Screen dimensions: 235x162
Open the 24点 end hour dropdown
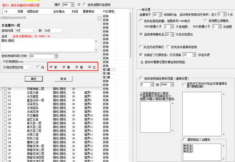54,31
